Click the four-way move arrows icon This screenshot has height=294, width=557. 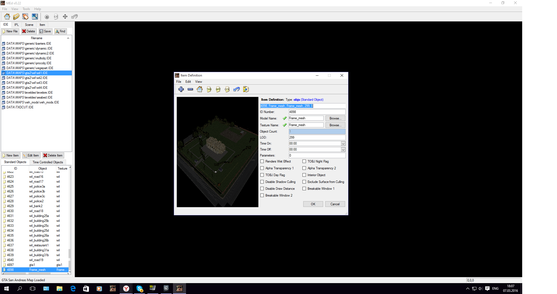click(x=65, y=17)
